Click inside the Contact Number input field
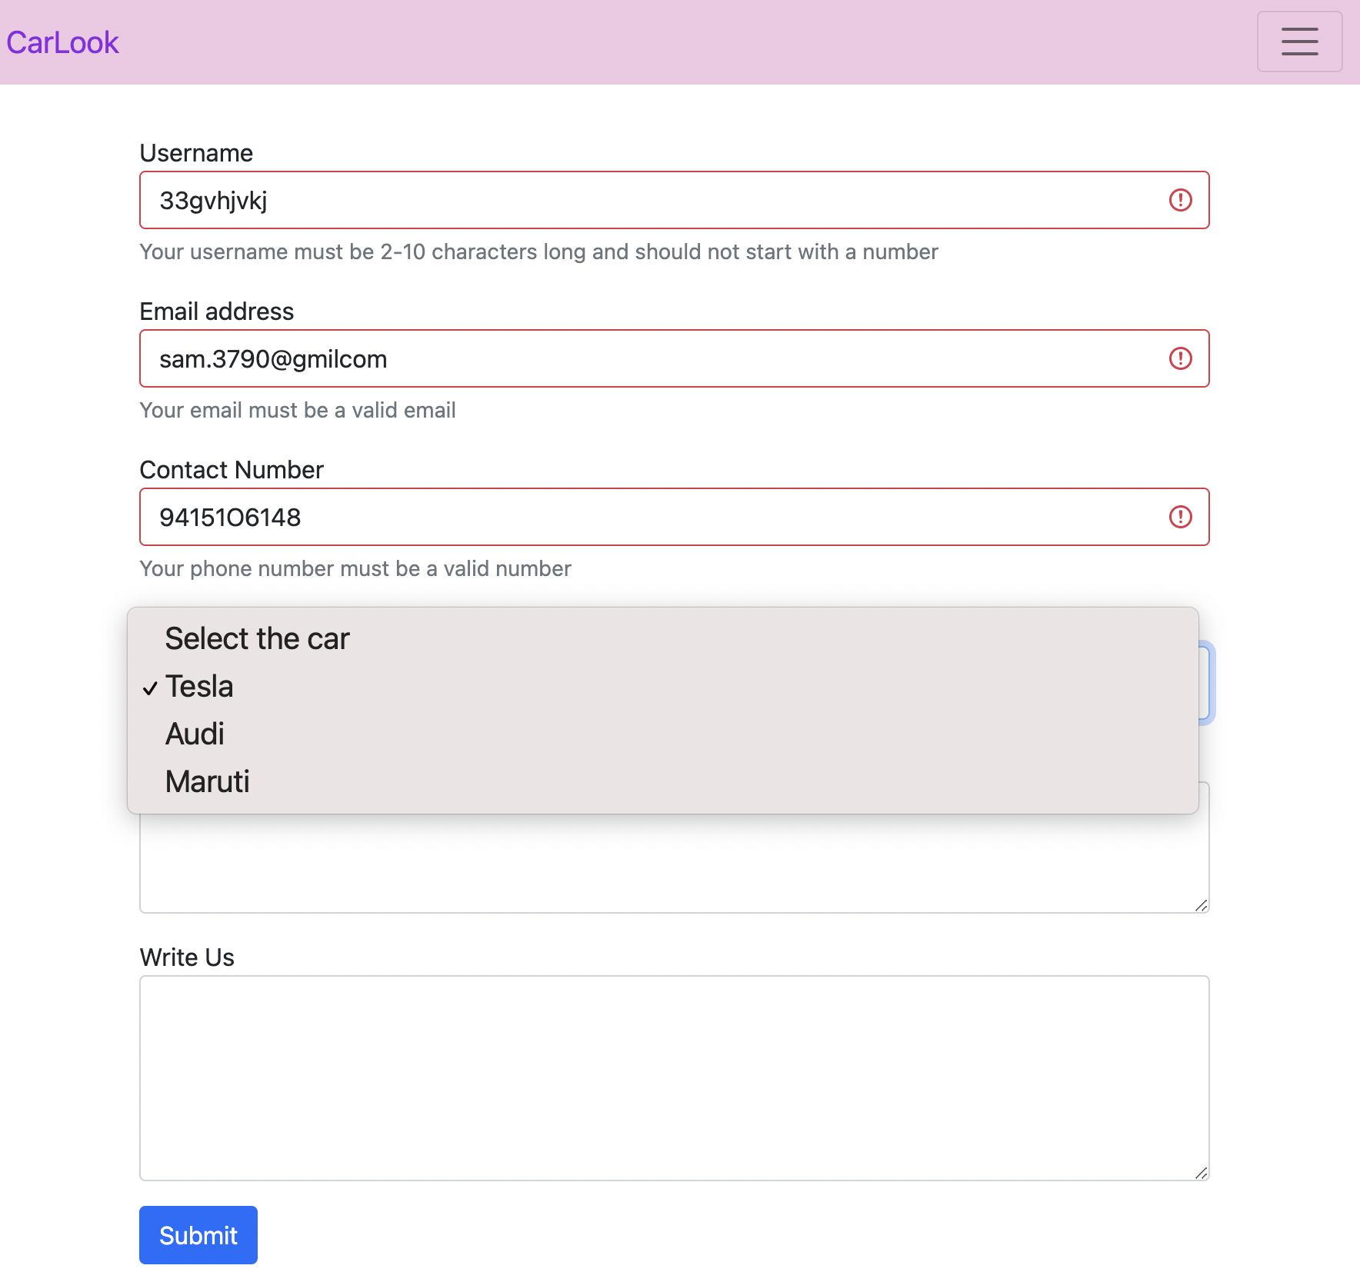1360x1272 pixels. pyautogui.click(x=538, y=517)
